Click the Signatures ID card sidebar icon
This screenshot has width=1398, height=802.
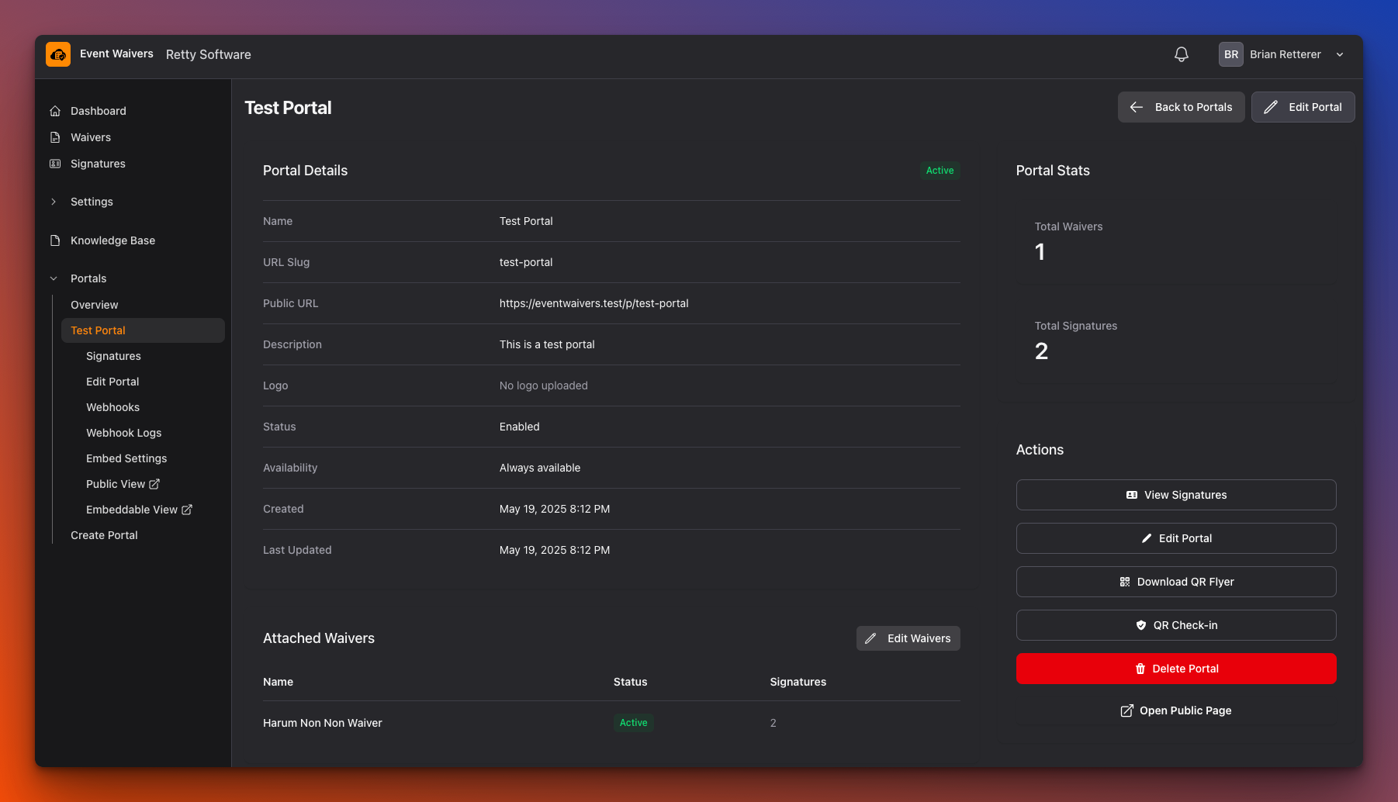pyautogui.click(x=55, y=164)
